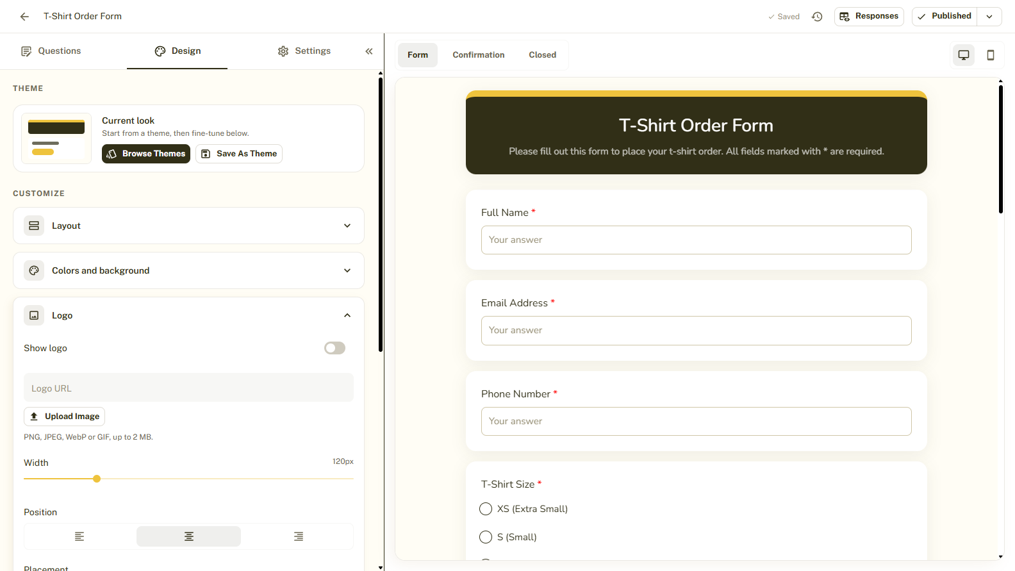Open the Settings tab
Viewport: 1015px width, 571px height.
[304, 51]
